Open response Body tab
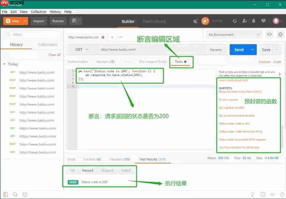Viewport: 286px width, 199px height. click(71, 159)
